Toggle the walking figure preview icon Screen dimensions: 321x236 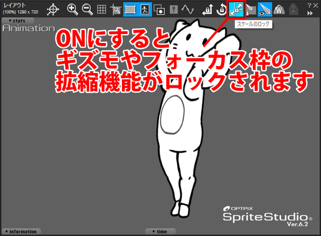tap(145, 10)
